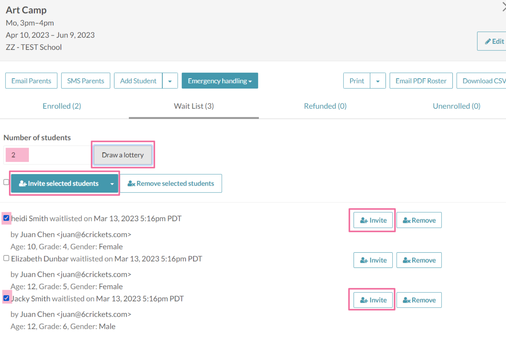Toggle the select-all students checkbox
The width and height of the screenshot is (506, 345).
[6, 182]
